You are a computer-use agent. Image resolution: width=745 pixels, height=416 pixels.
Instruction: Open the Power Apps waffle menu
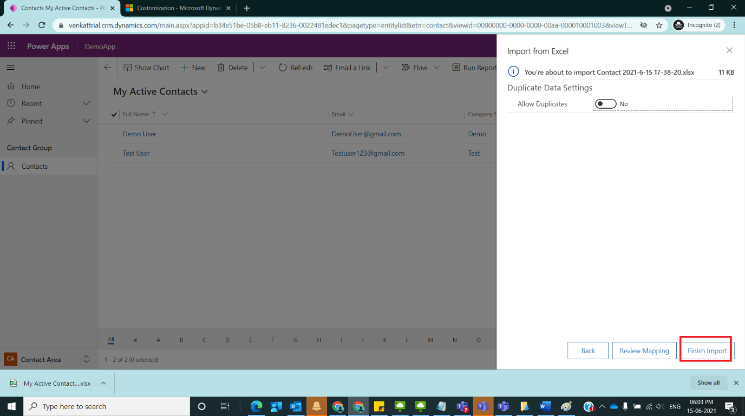(11, 45)
